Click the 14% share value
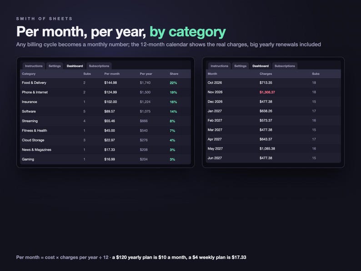 point(173,111)
